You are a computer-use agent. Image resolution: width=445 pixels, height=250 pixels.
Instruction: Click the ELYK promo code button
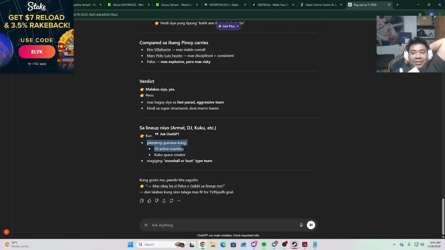point(37,52)
